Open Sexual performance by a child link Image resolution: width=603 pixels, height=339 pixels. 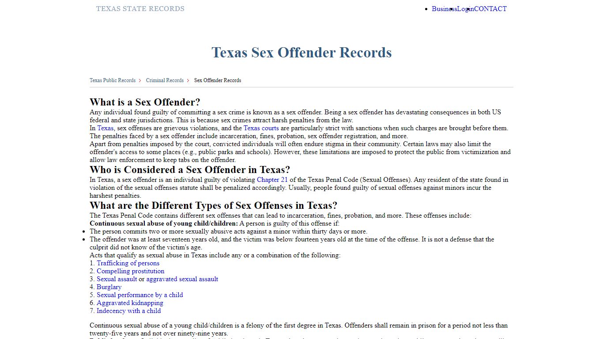click(140, 295)
